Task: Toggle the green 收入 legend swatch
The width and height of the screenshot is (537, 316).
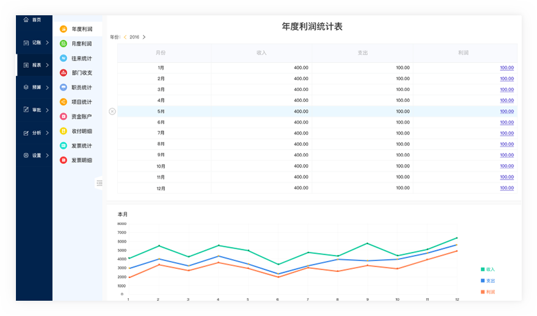Action: [483, 270]
